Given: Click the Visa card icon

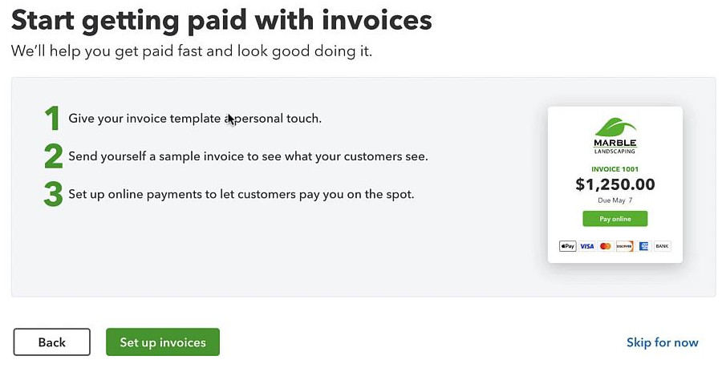Looking at the screenshot, I should point(586,246).
